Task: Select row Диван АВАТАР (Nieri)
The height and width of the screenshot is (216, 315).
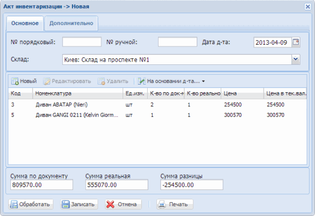Action: [x=157, y=105]
